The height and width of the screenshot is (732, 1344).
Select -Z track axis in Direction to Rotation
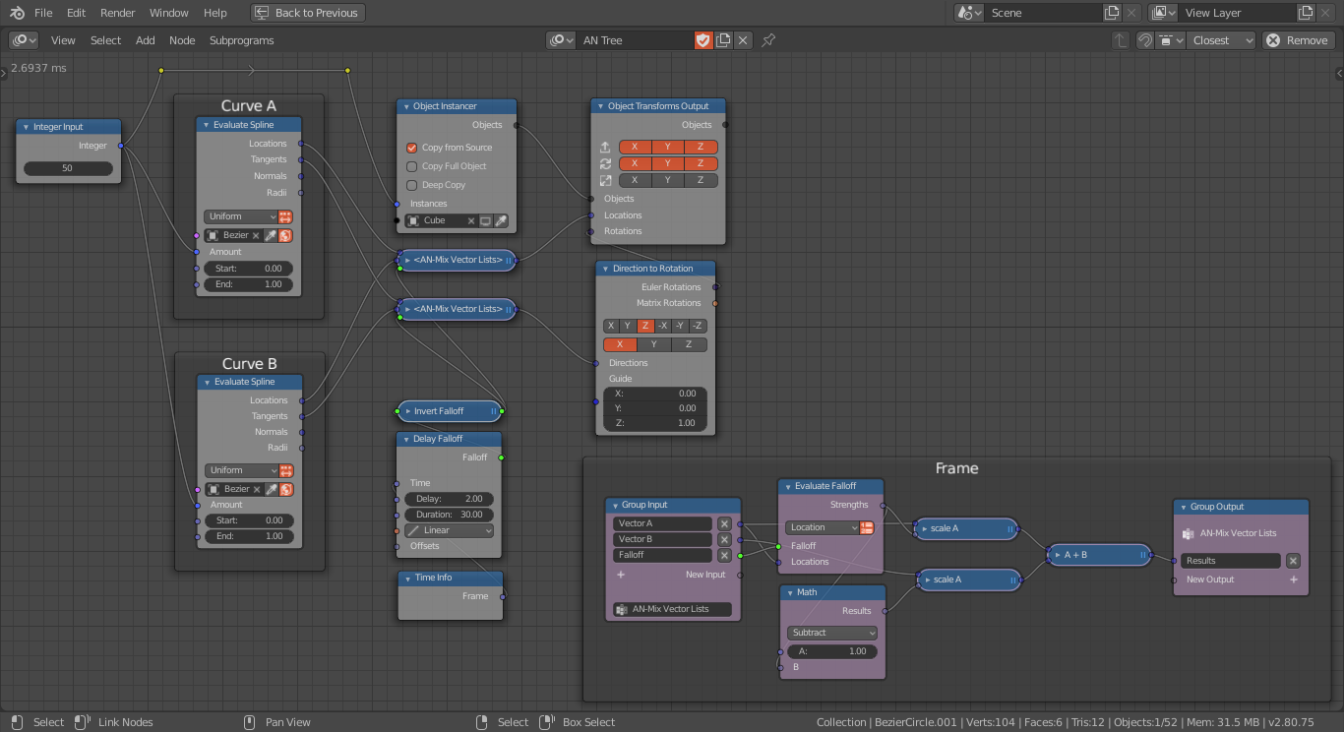[698, 326]
